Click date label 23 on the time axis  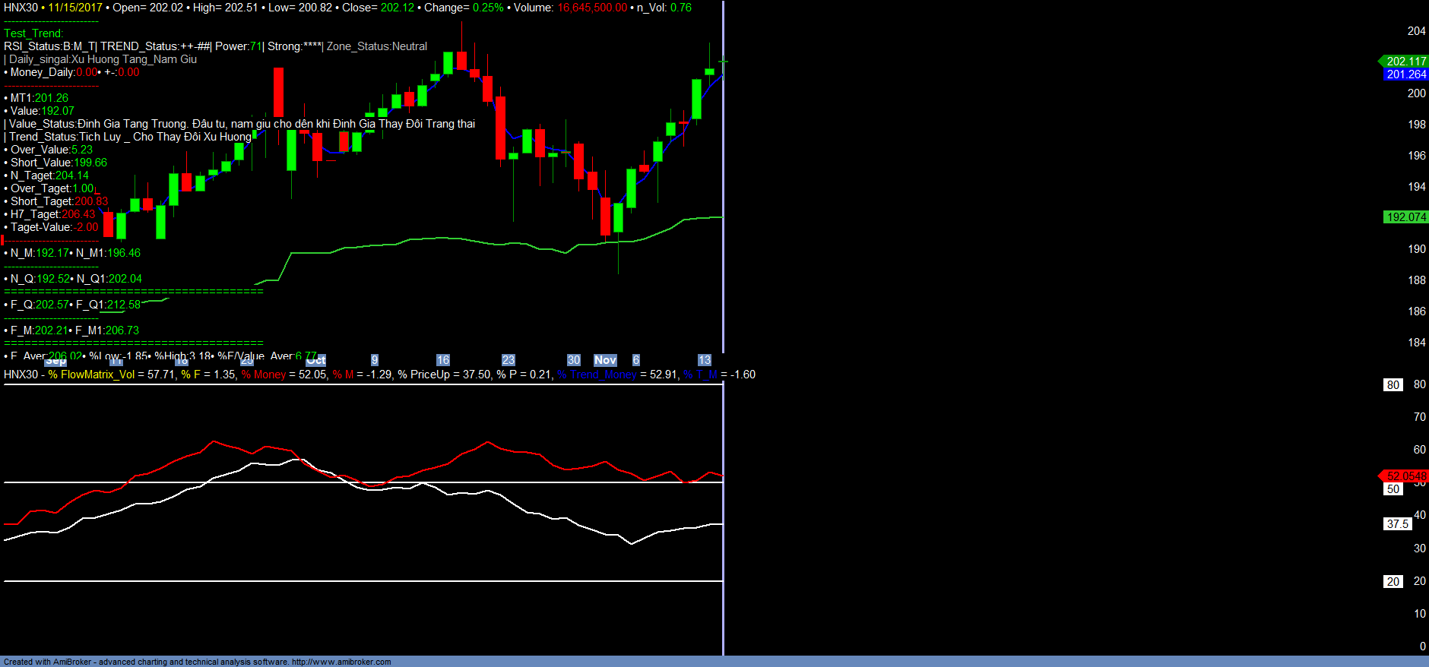[509, 360]
